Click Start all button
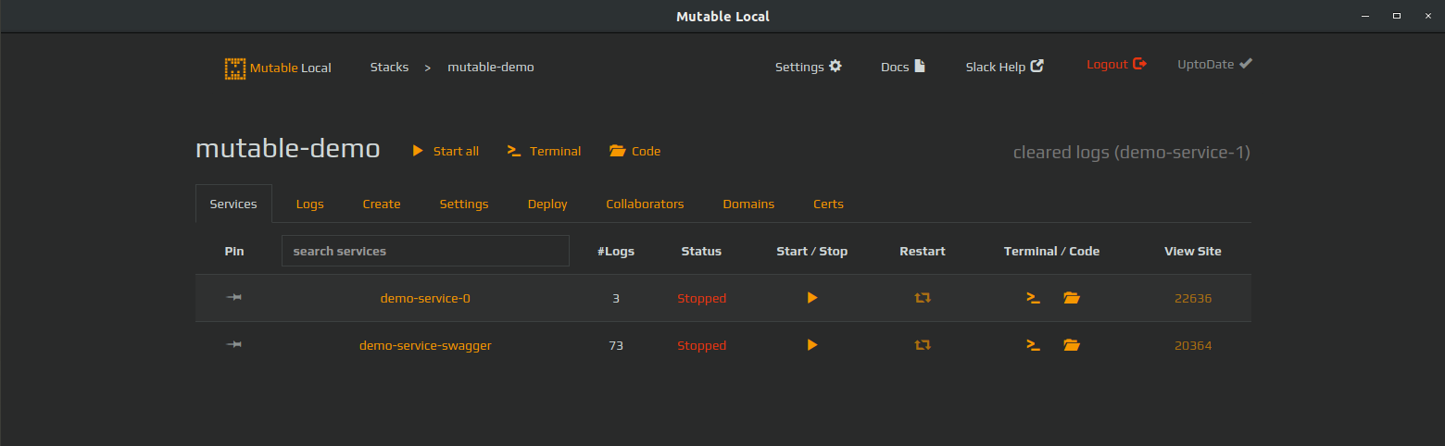This screenshot has width=1445, height=446. (x=446, y=151)
